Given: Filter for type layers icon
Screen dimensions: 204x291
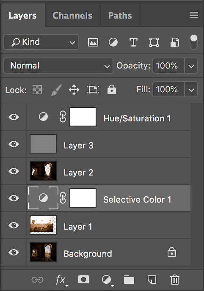Looking at the screenshot, I should coord(133,42).
